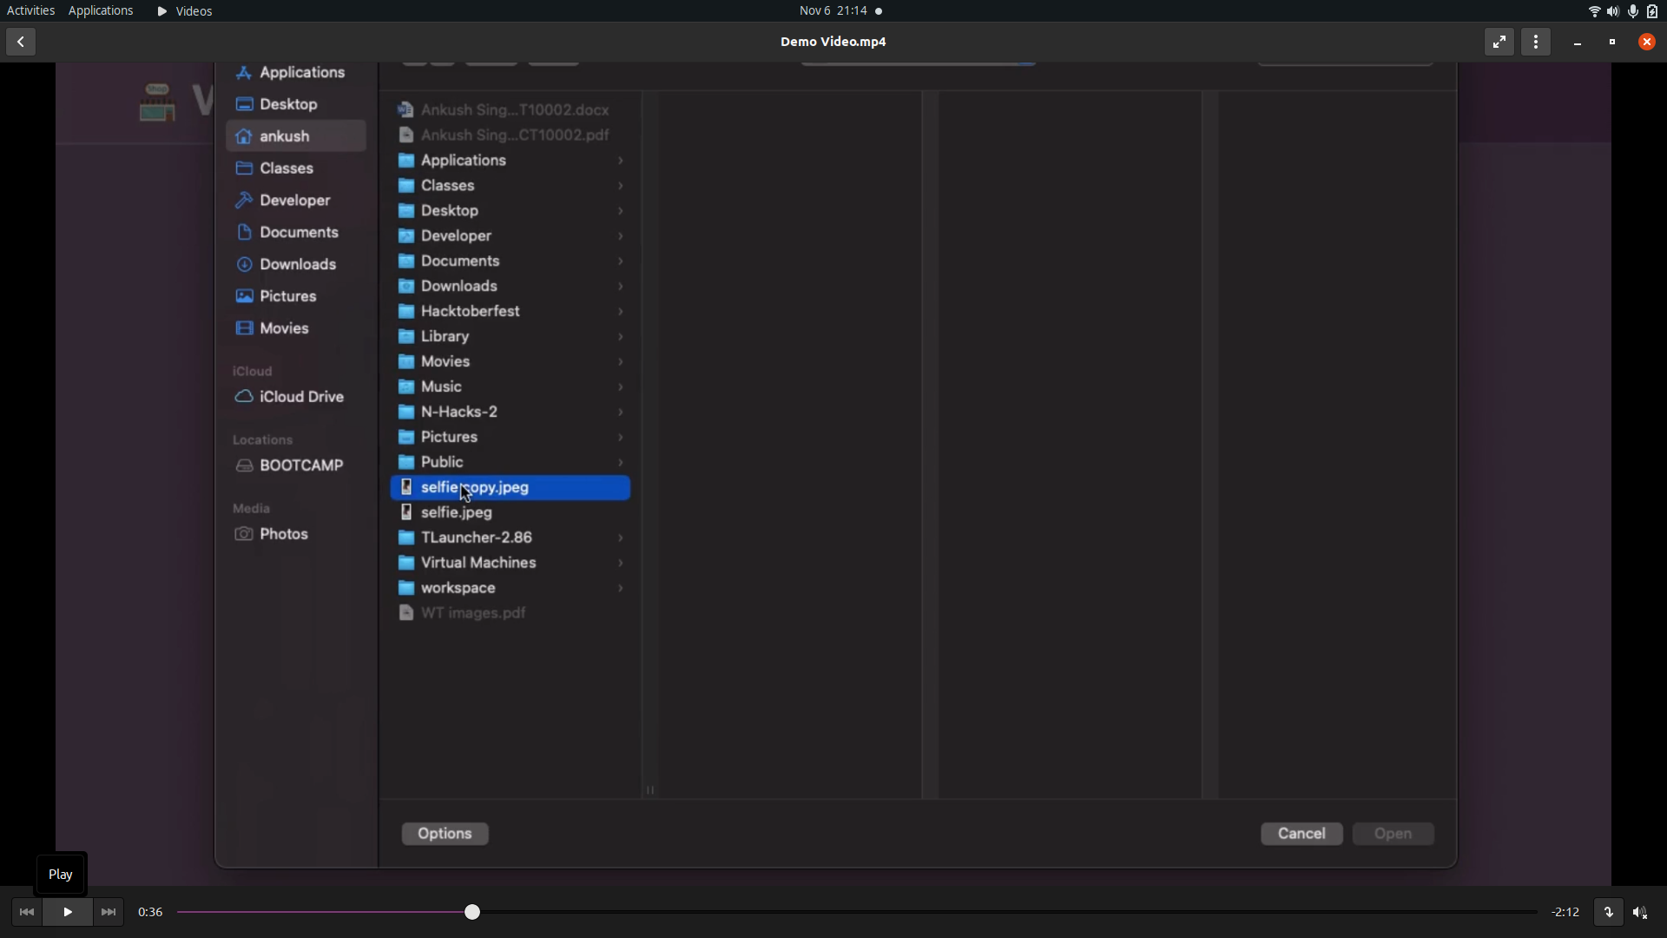This screenshot has width=1667, height=938.
Task: Click the selfie copy.jpeg file row
Action: coord(511,488)
